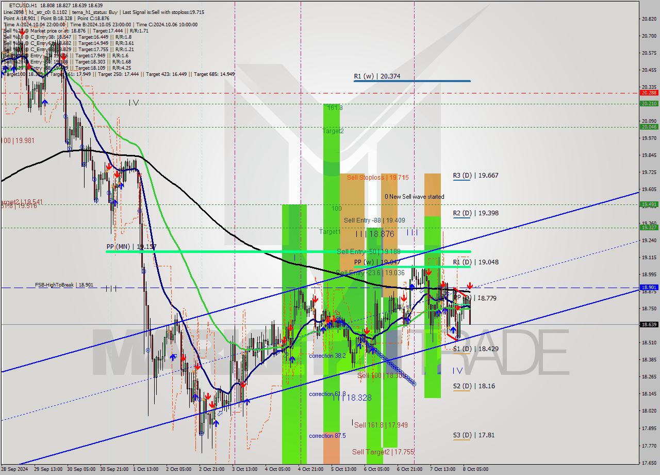Select the green 20.210 price tag on axis
The height and width of the screenshot is (475, 660).
coord(649,104)
